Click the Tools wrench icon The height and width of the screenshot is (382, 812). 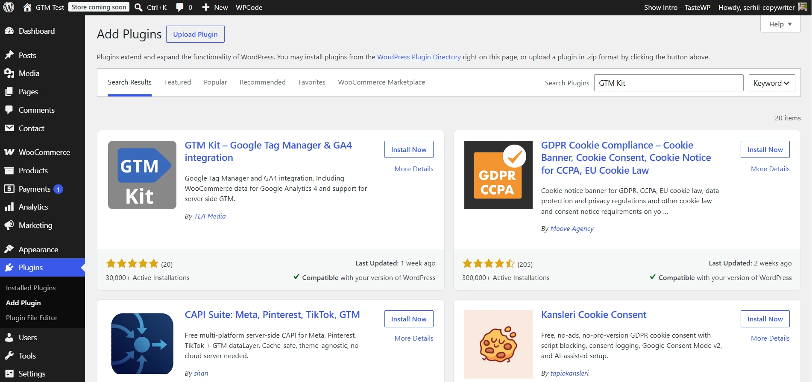pyautogui.click(x=9, y=356)
